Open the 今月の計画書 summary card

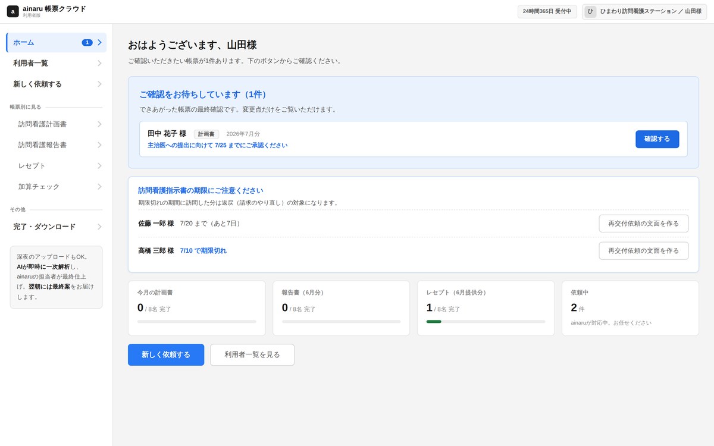(x=197, y=308)
